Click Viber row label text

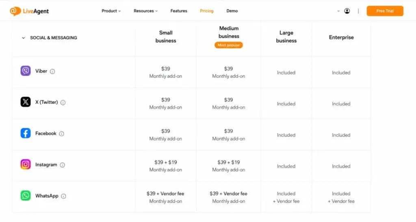(41, 71)
